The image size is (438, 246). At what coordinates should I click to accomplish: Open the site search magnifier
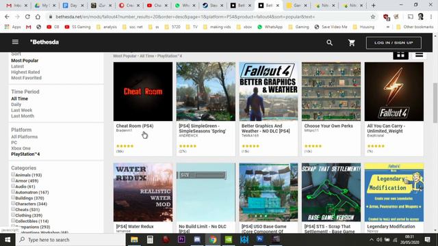click(330, 42)
